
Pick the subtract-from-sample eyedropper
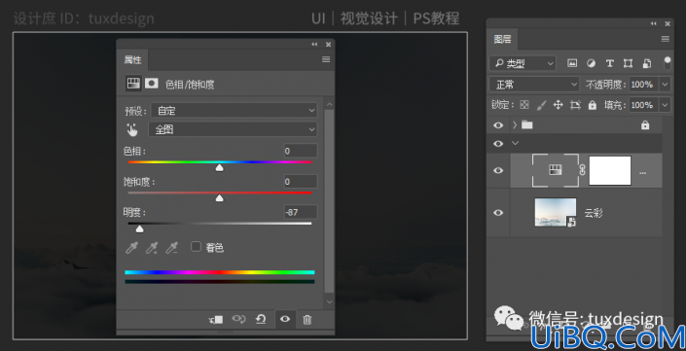(171, 248)
